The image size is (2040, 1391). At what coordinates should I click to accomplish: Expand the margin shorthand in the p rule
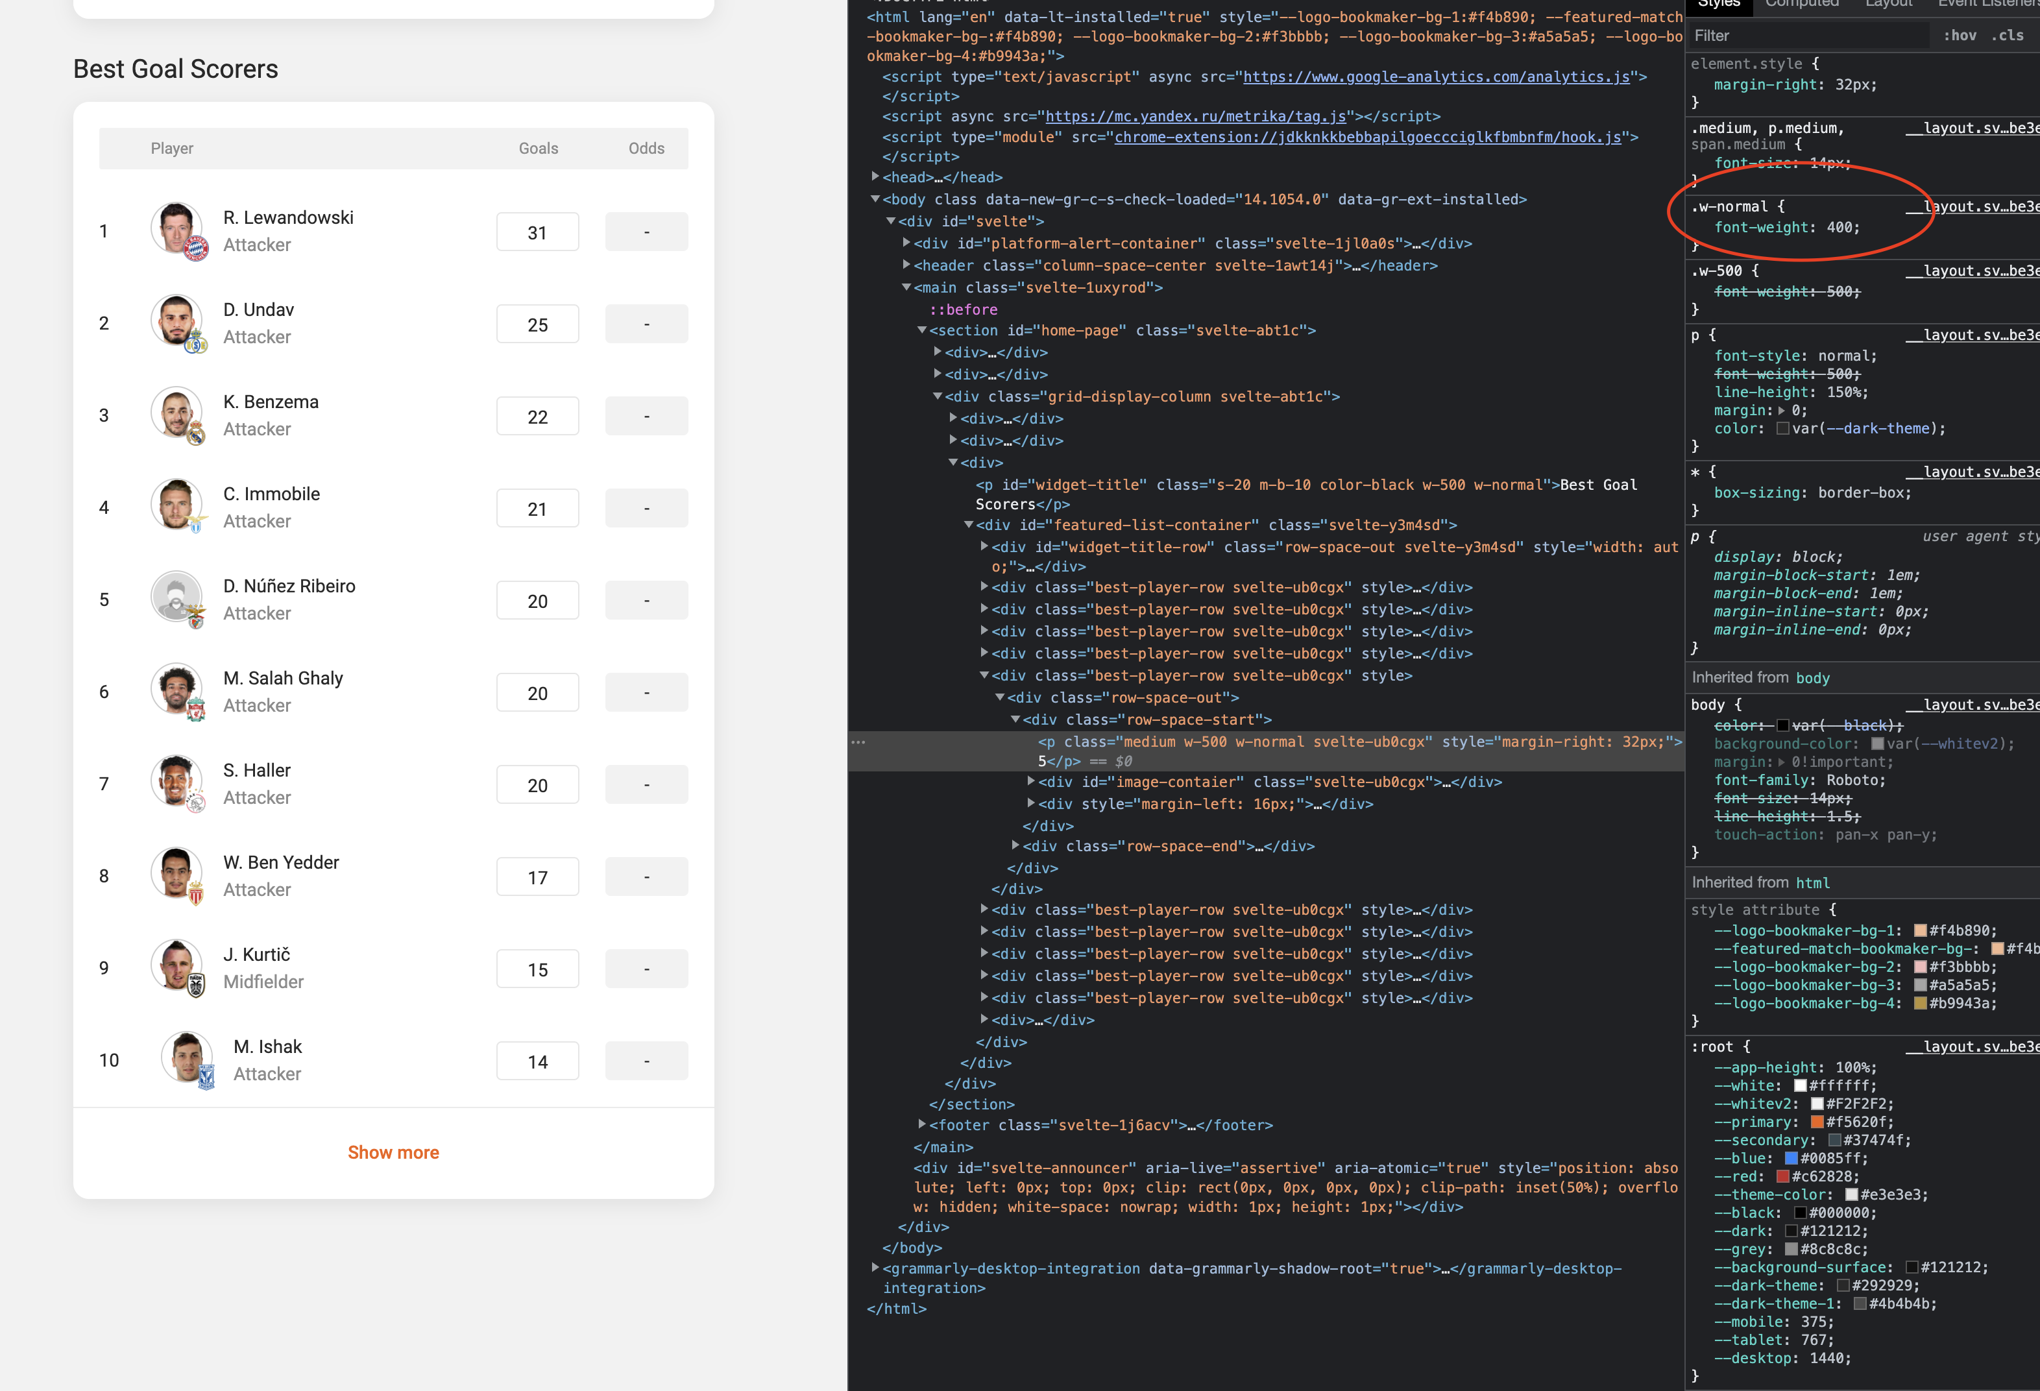(1781, 411)
